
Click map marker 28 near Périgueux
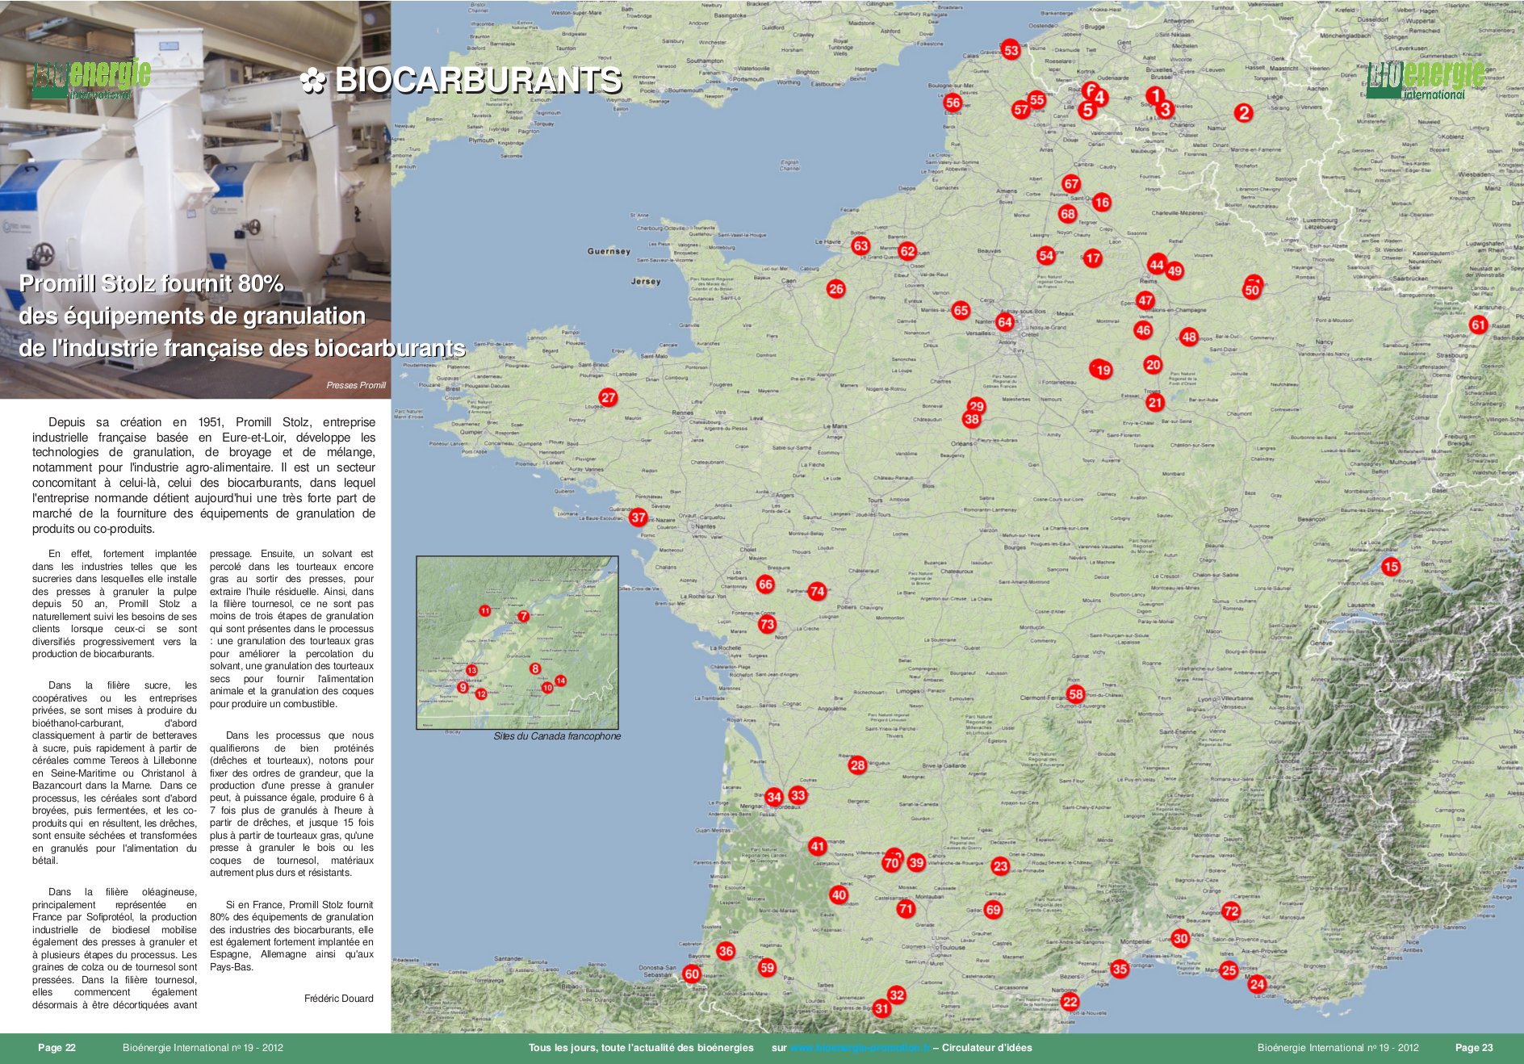click(x=857, y=764)
